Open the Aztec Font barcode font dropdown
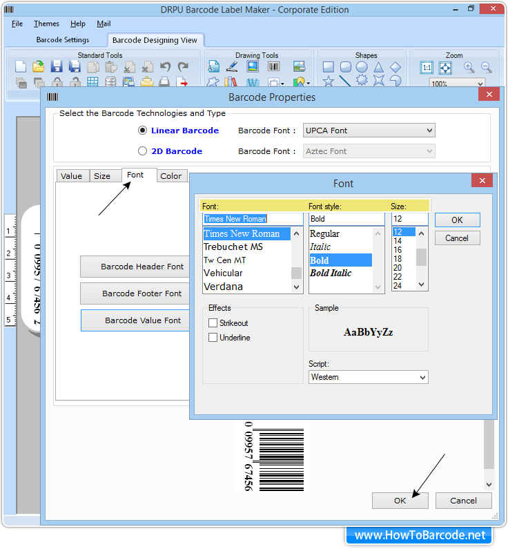 coord(369,151)
